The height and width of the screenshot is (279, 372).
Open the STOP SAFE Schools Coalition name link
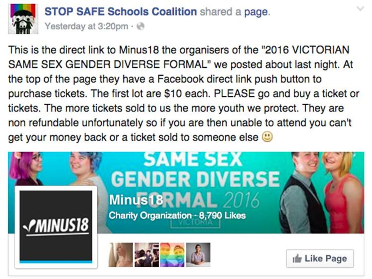tap(121, 12)
